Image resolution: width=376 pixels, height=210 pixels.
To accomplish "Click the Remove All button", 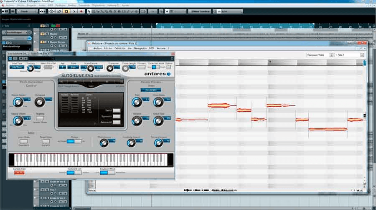I will (117, 122).
